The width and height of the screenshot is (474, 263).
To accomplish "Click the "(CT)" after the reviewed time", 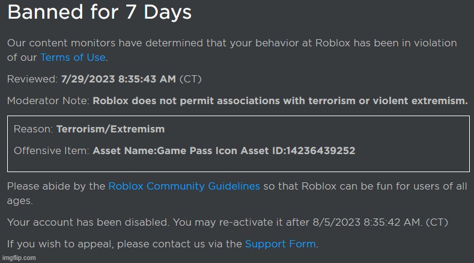I will click(x=208, y=79).
